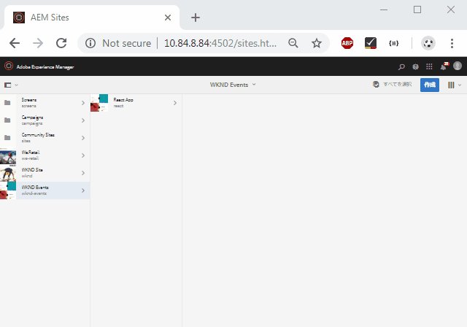Open a new browser tab
The height and width of the screenshot is (327, 467).
tap(196, 18)
